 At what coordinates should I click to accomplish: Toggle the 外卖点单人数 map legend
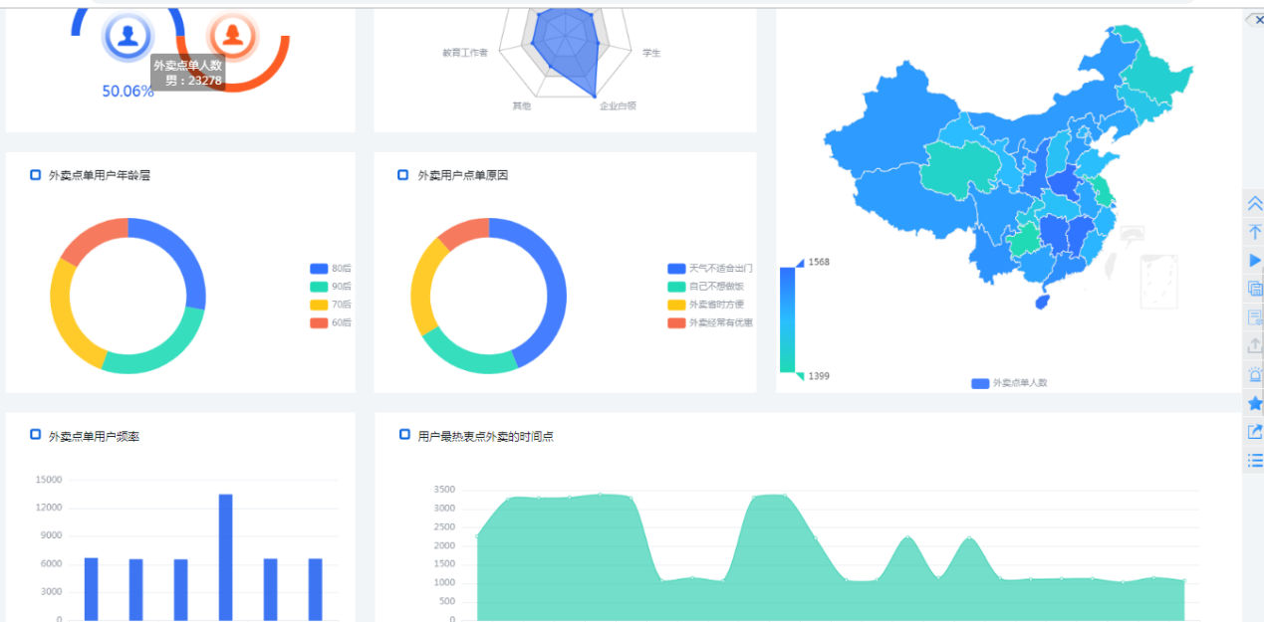(x=1009, y=383)
